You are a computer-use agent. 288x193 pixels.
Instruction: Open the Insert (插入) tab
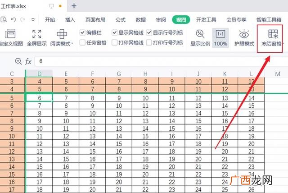(70, 20)
